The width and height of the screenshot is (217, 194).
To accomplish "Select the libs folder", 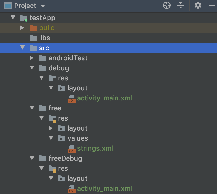I will 108,38.
